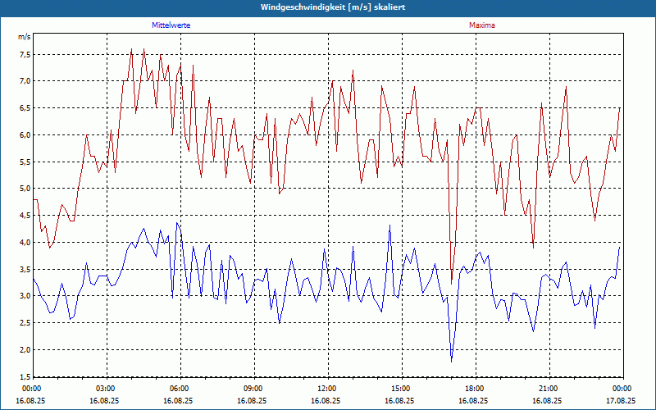Click the '16.08.25' date under 12:00
656x410 pixels.
pyautogui.click(x=326, y=400)
